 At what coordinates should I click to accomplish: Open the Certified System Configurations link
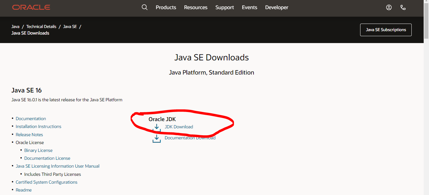[x=46, y=182]
